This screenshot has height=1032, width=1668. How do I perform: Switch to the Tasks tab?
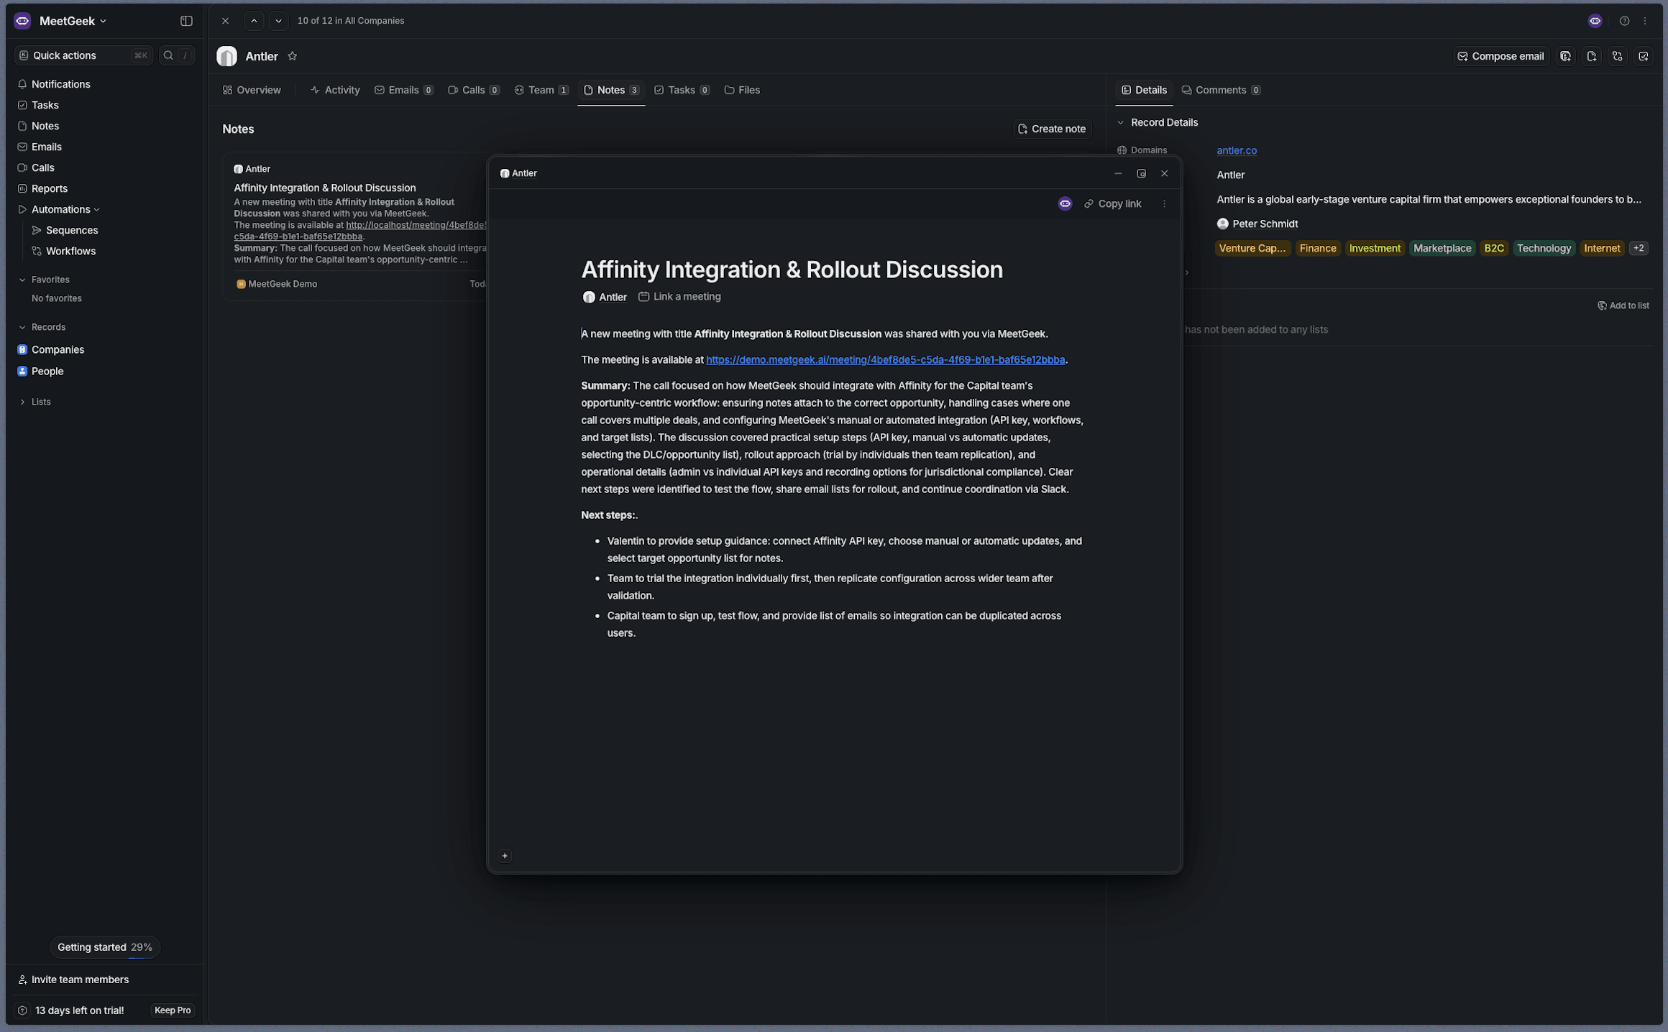coord(681,90)
